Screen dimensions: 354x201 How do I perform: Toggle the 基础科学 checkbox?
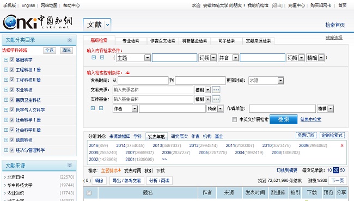(12, 59)
